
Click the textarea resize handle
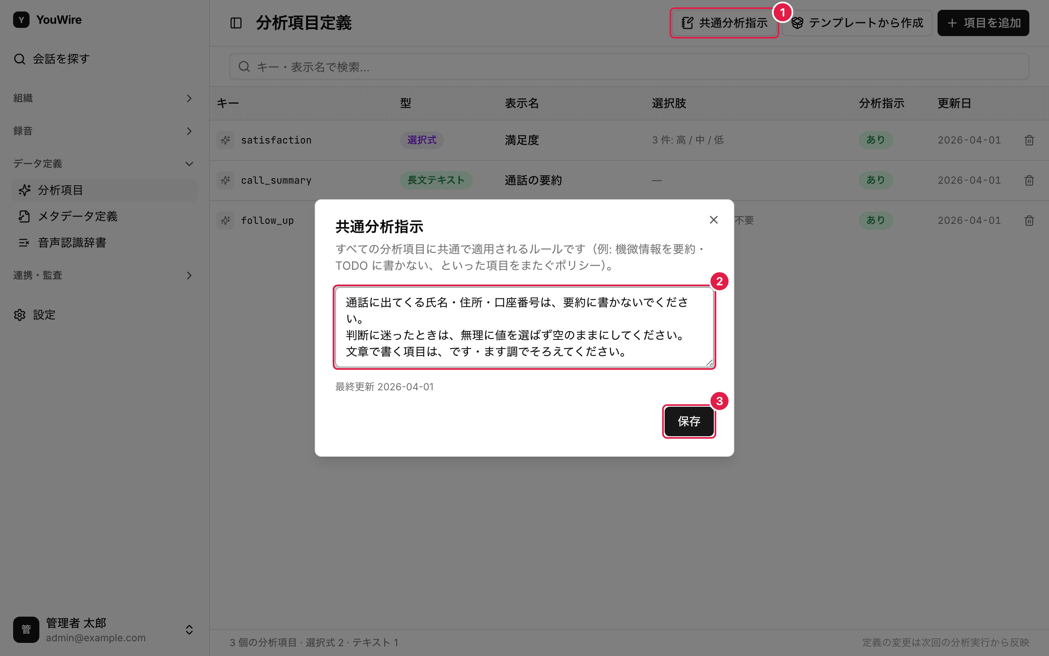[709, 363]
